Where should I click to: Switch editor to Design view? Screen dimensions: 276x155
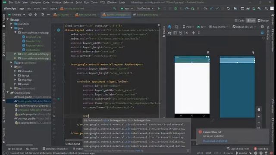pyautogui.click(x=263, y=21)
